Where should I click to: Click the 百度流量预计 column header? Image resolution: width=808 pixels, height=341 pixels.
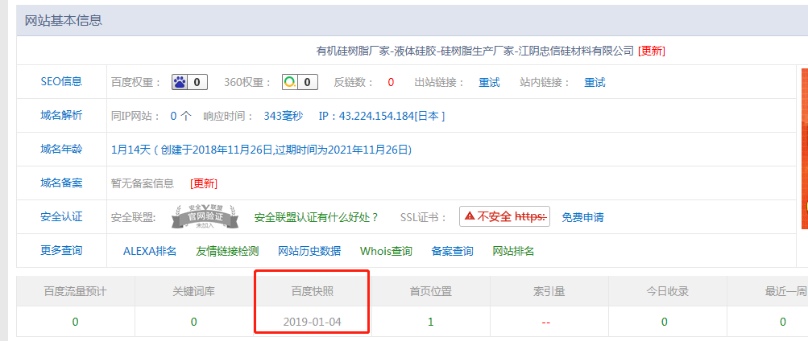[x=75, y=292]
